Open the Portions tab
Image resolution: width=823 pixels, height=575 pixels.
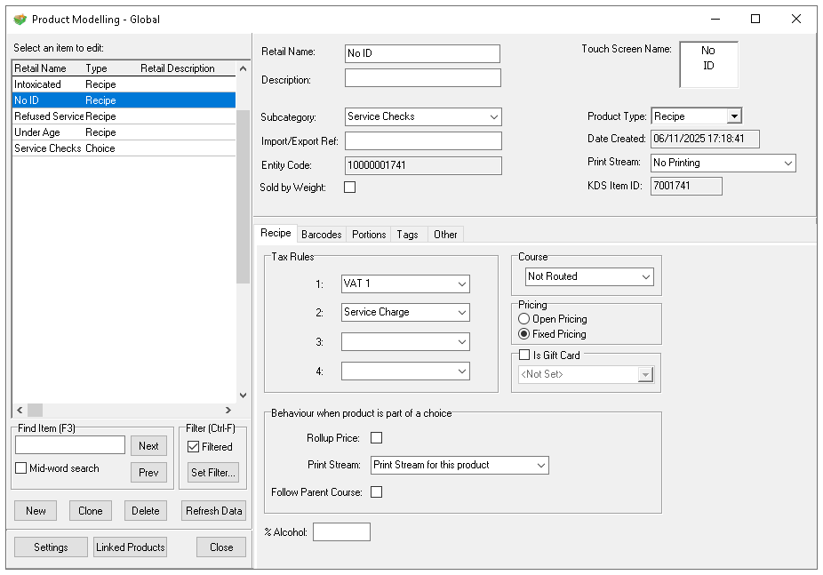click(x=369, y=235)
